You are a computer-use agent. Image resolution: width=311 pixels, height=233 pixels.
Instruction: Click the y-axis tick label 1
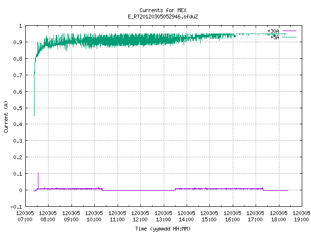pyautogui.click(x=20, y=26)
